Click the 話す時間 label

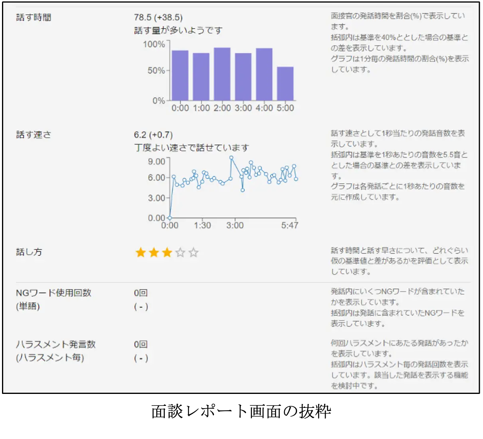coord(34,18)
